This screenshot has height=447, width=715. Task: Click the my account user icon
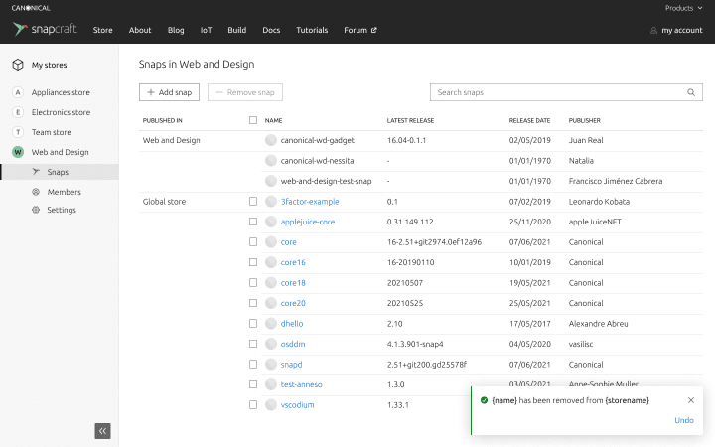click(x=653, y=30)
